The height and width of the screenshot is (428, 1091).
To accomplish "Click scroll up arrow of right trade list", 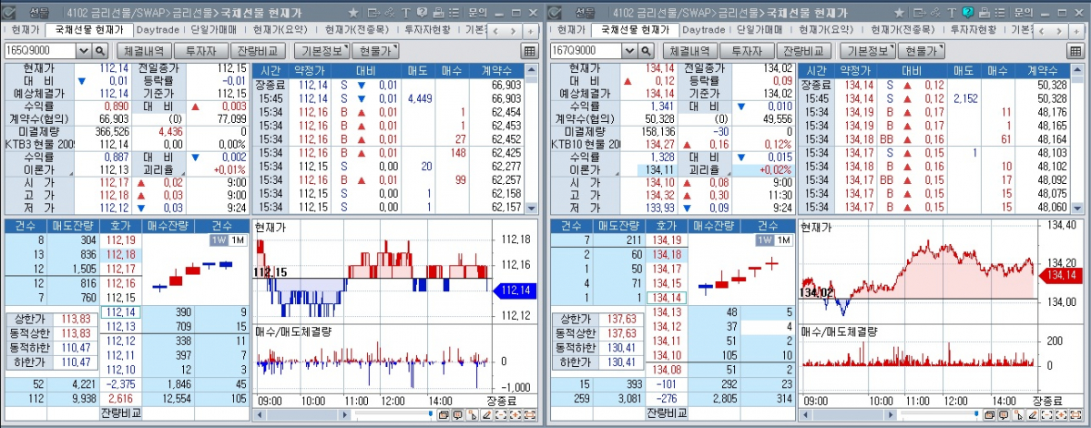I will 1077,69.
